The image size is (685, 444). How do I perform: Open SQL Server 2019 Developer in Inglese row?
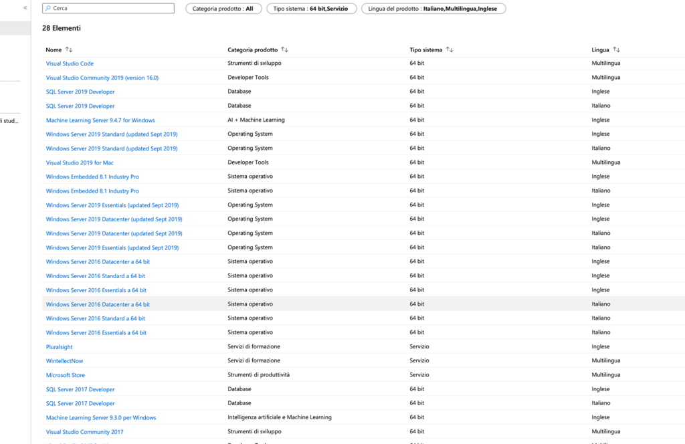(80, 92)
